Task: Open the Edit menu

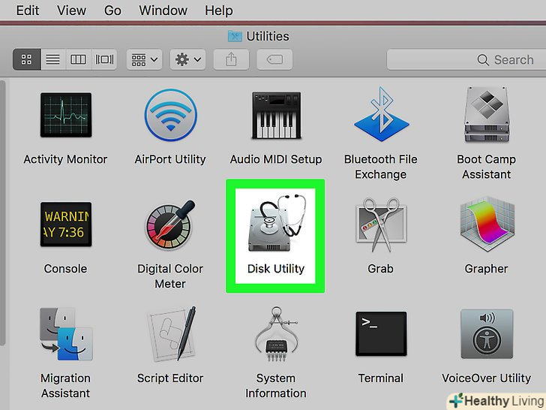Action: pos(28,11)
